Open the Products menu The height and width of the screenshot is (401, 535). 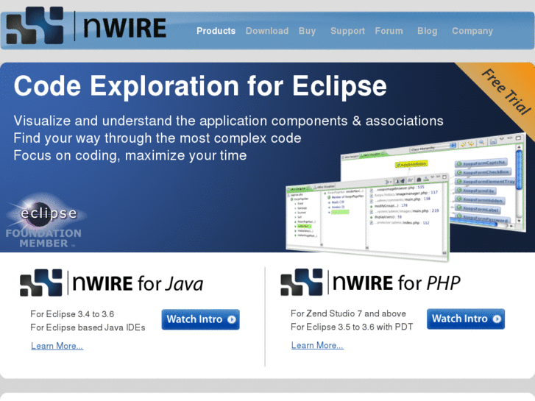(x=216, y=31)
